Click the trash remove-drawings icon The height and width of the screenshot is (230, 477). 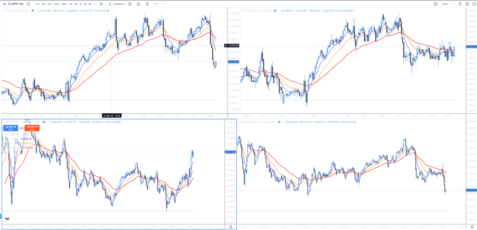[x=147, y=4]
